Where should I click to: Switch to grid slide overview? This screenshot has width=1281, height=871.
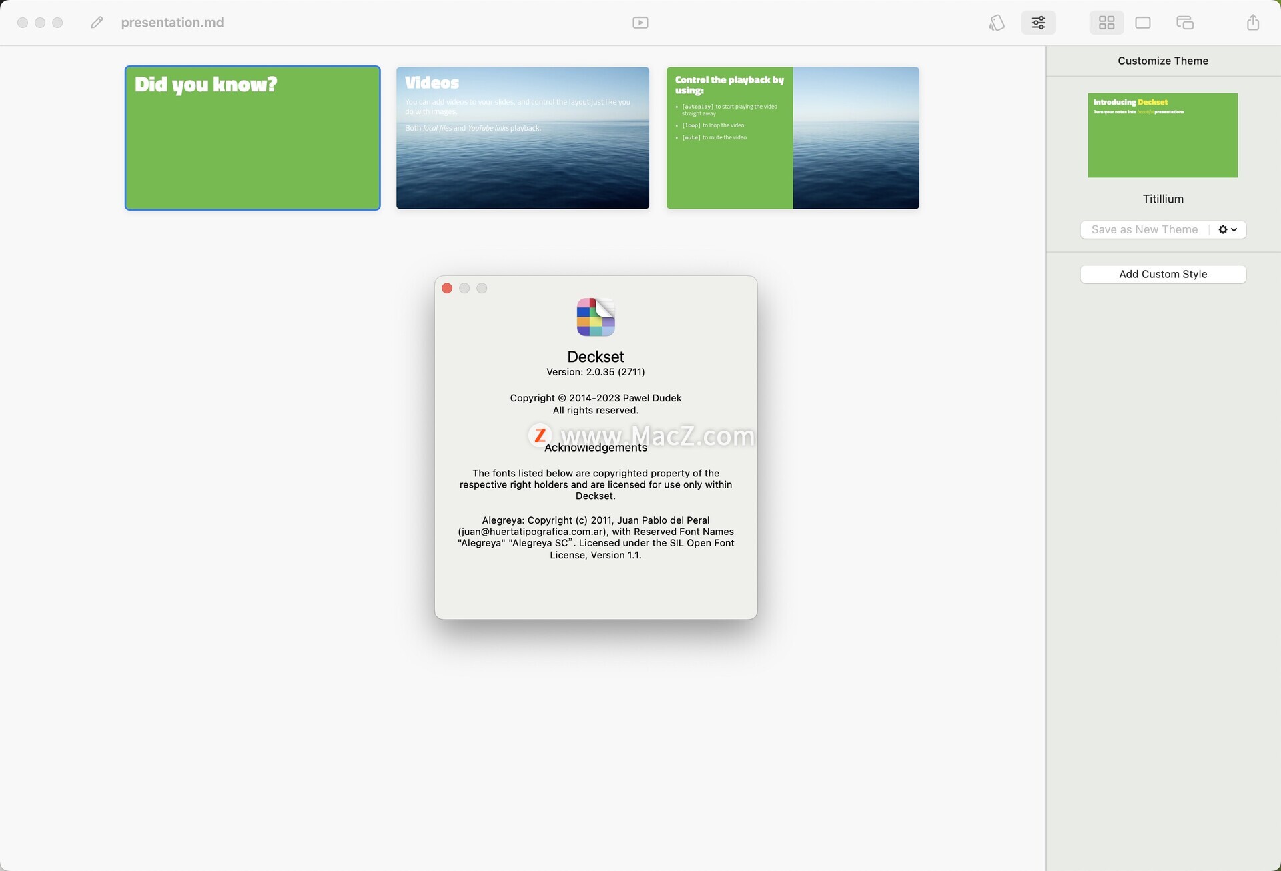tap(1106, 23)
